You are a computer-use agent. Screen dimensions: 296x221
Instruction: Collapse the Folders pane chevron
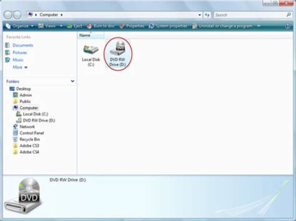point(72,81)
